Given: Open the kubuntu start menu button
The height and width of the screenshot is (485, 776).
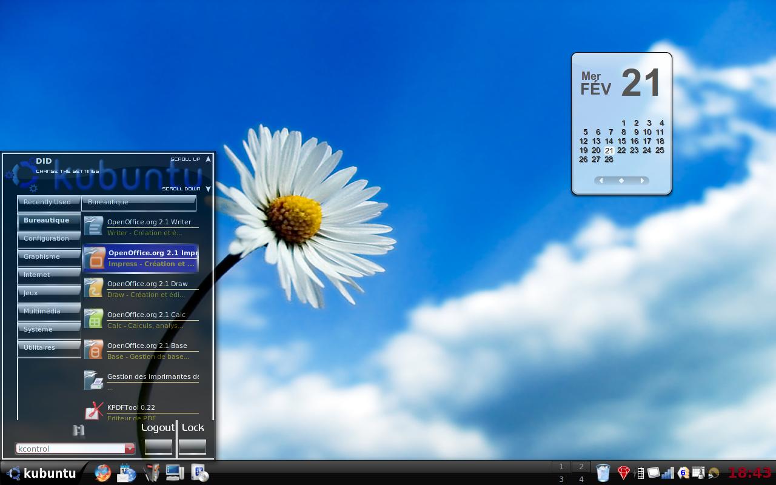Looking at the screenshot, I should coord(41,473).
